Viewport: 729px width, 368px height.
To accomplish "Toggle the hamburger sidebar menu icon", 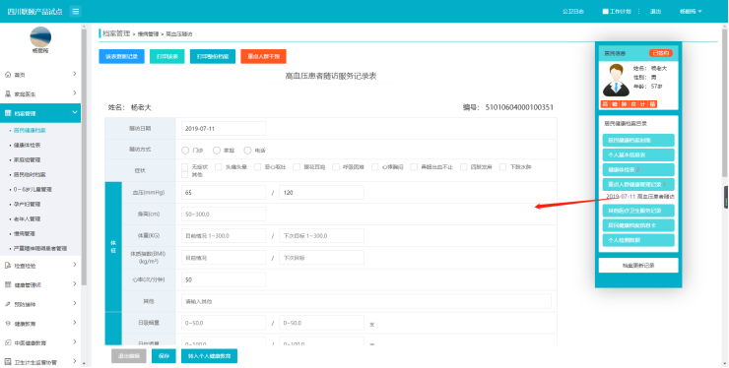I will [75, 11].
